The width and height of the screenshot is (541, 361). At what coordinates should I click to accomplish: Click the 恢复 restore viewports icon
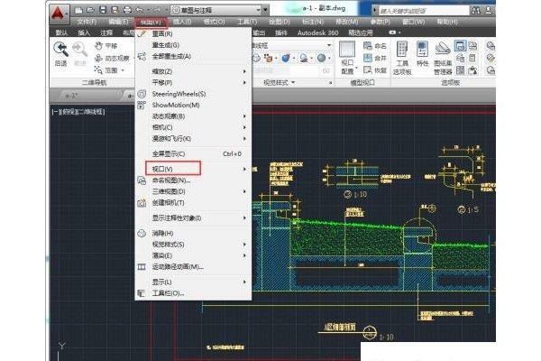click(375, 70)
